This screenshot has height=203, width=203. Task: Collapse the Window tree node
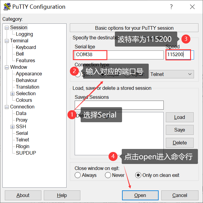click(x=7, y=67)
